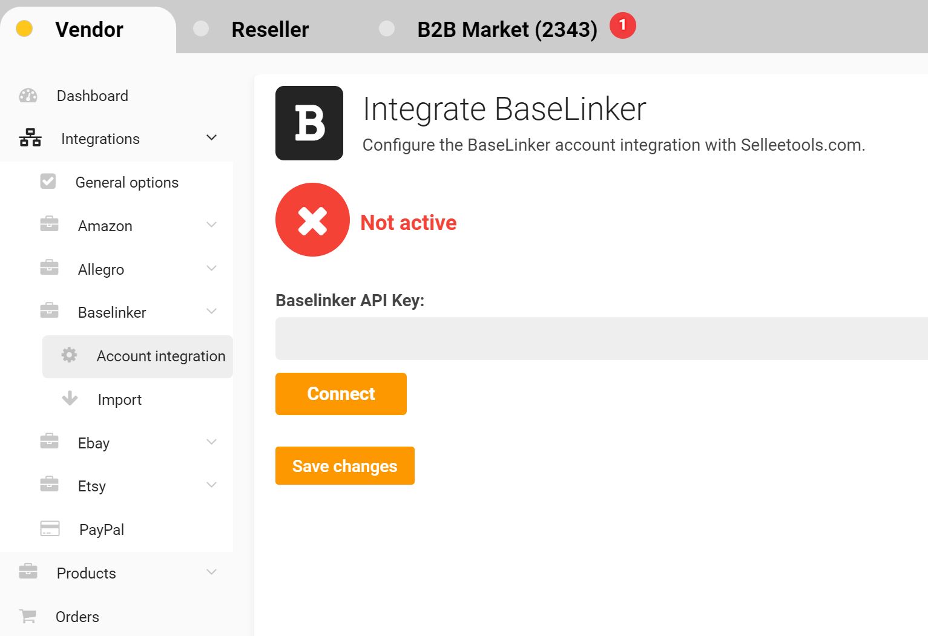Select the Reseller radio indicator
The width and height of the screenshot is (928, 636).
[201, 29]
